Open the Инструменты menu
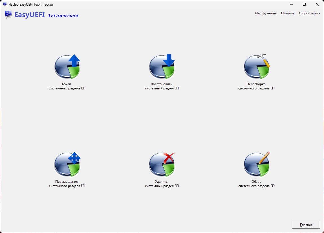324x233 pixels. (266, 13)
